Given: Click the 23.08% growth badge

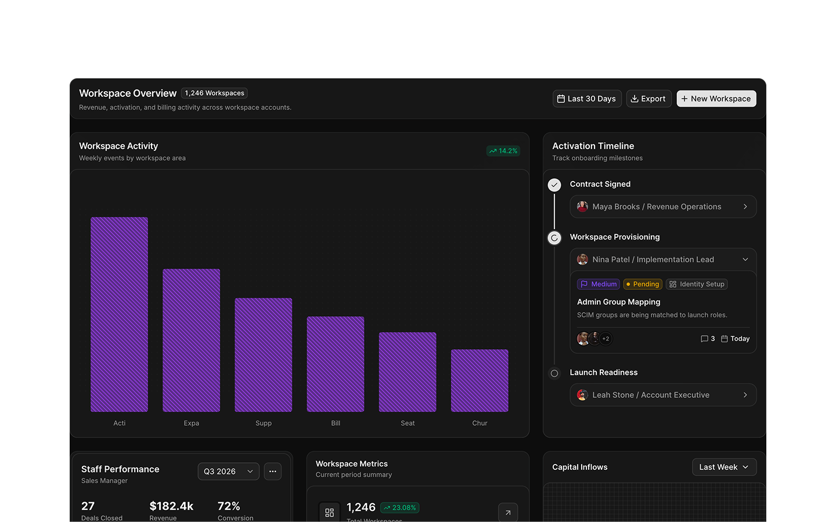Looking at the screenshot, I should [400, 507].
